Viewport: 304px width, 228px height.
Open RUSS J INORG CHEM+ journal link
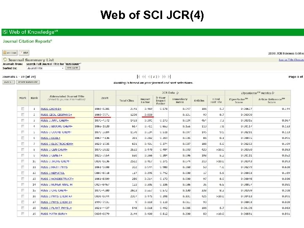(x=55, y=161)
